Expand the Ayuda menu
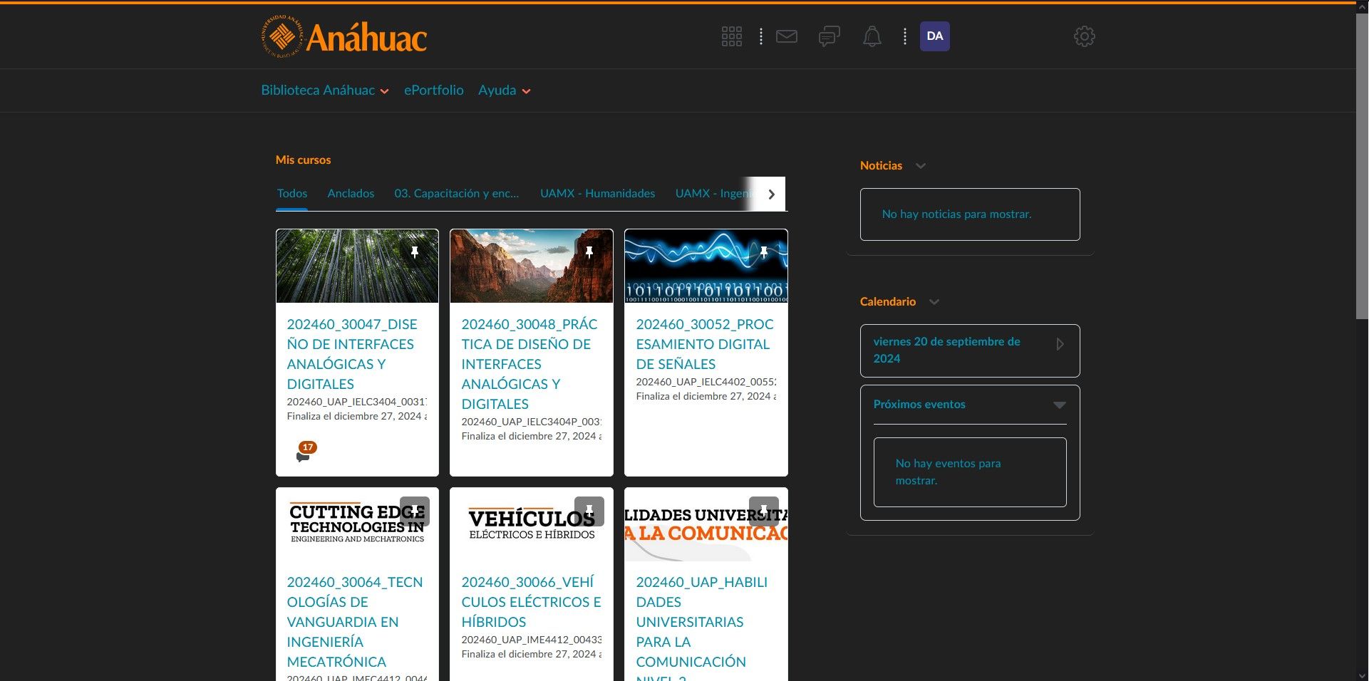The image size is (1369, 681). (x=505, y=90)
